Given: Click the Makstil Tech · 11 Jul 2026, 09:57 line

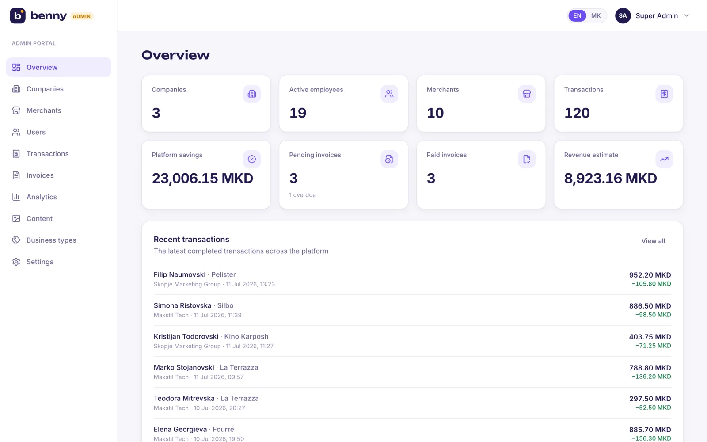Looking at the screenshot, I should coord(199,377).
